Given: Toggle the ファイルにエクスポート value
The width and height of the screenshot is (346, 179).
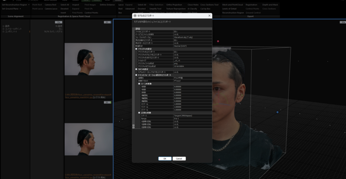Looking at the screenshot, I should click(192, 31).
